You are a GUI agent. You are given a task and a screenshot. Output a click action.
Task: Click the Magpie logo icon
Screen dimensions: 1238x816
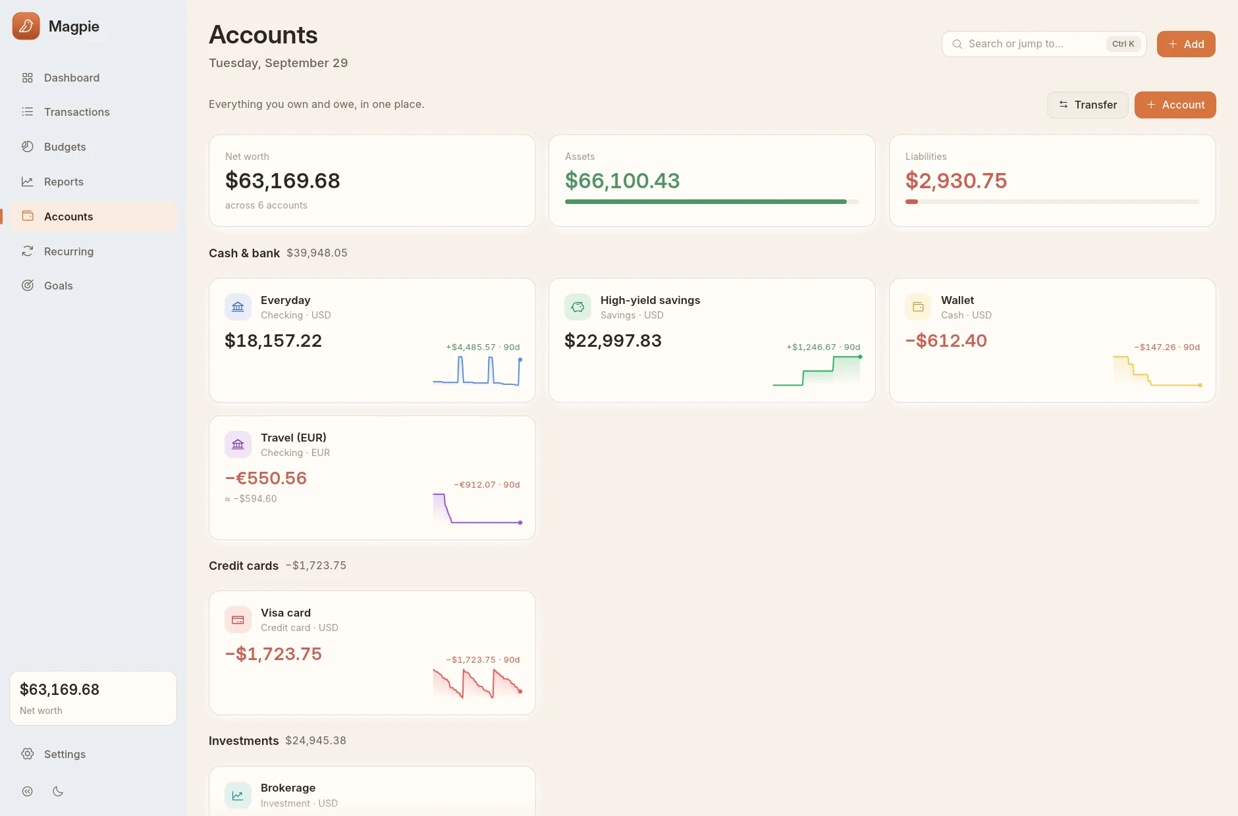click(26, 26)
